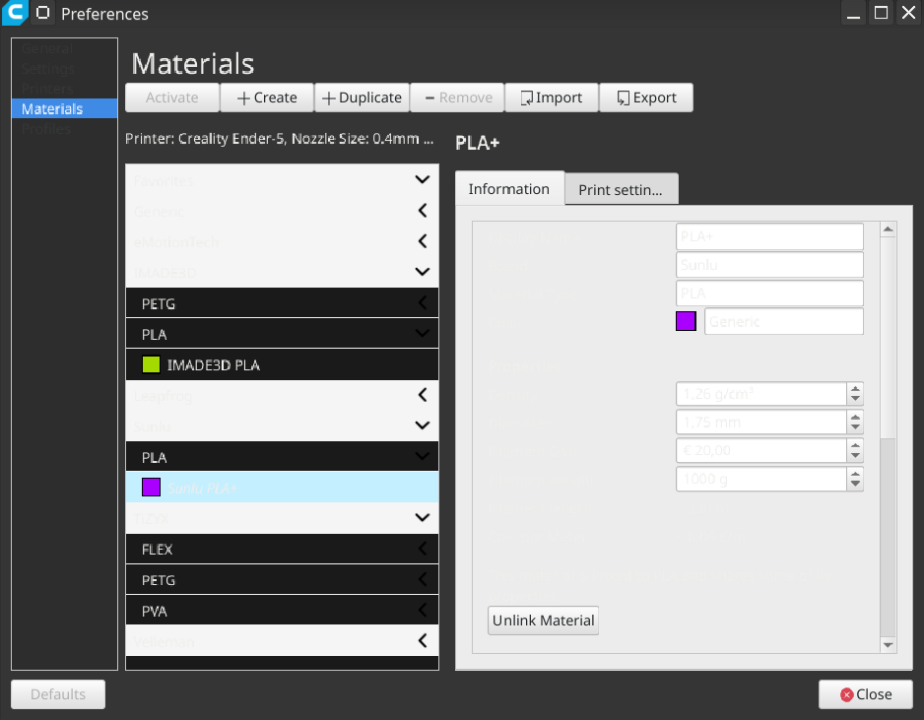Click the diameter field 1,75 mm

[x=761, y=422]
